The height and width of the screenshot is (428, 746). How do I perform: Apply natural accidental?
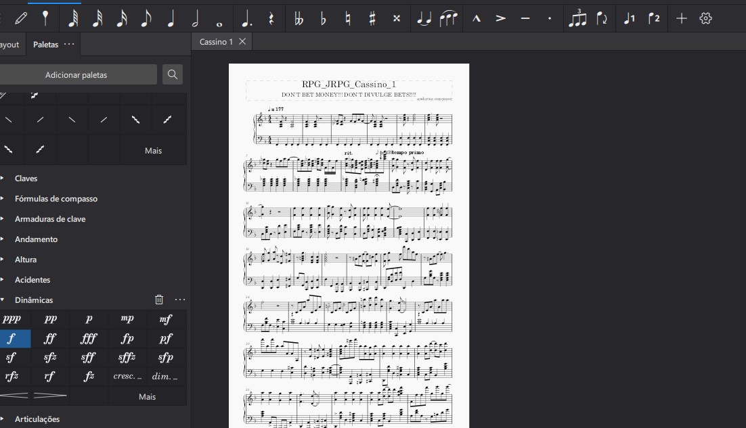348,18
